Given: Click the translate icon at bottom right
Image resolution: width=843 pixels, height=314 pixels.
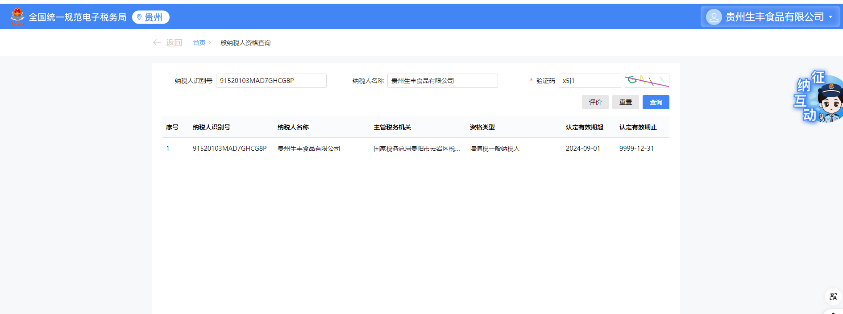Looking at the screenshot, I should (833, 297).
